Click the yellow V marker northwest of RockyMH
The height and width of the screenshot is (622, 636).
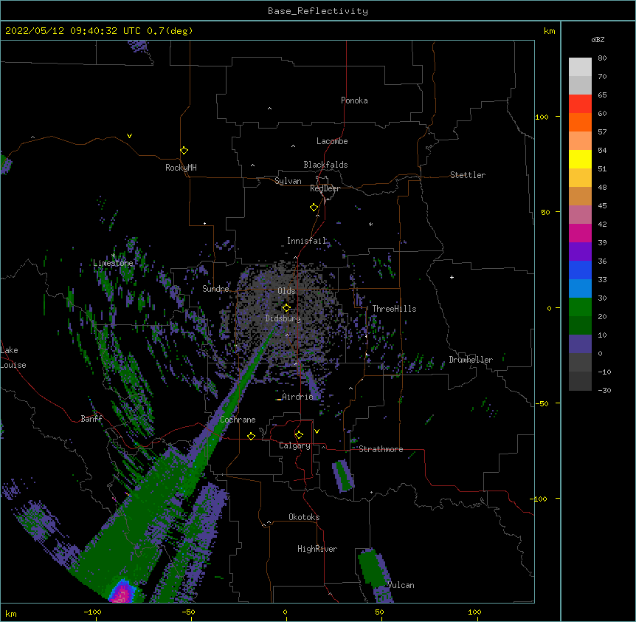click(x=129, y=136)
